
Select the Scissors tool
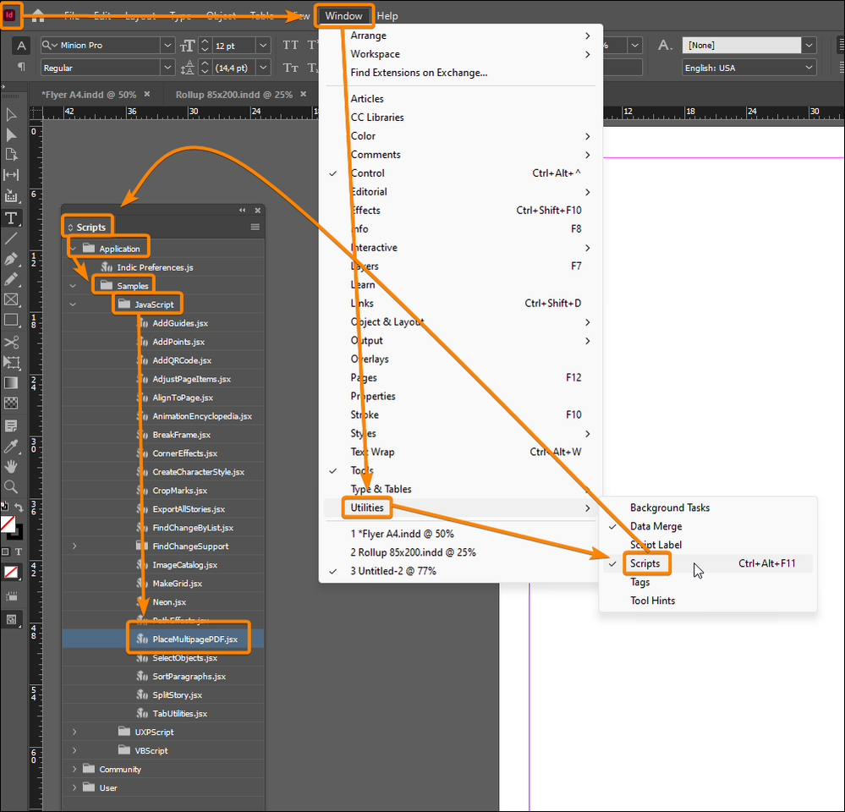pos(11,343)
